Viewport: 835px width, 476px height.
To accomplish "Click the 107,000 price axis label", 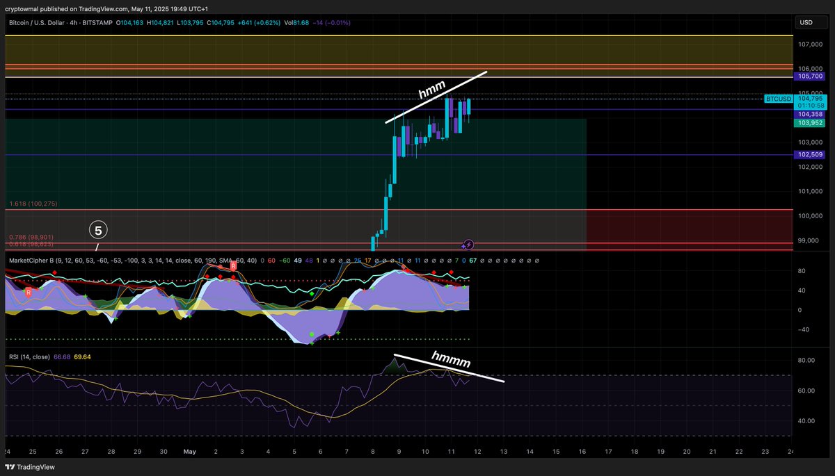I will coord(810,44).
